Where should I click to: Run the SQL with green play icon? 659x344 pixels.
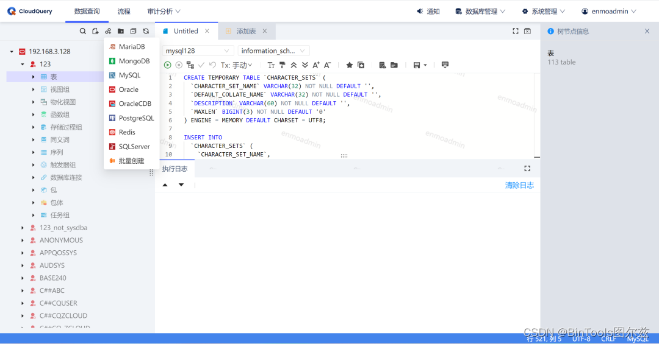tap(167, 65)
